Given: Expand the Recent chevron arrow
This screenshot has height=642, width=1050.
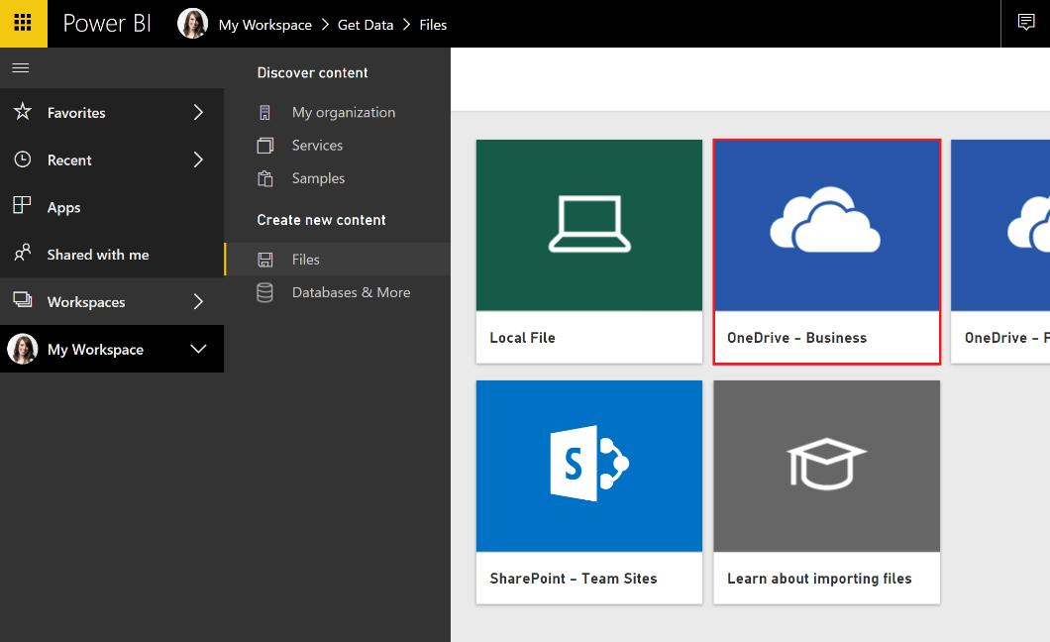Looking at the screenshot, I should tap(198, 160).
